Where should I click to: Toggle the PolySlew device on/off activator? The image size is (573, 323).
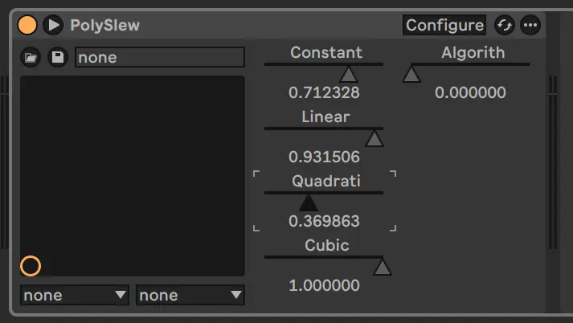27,25
